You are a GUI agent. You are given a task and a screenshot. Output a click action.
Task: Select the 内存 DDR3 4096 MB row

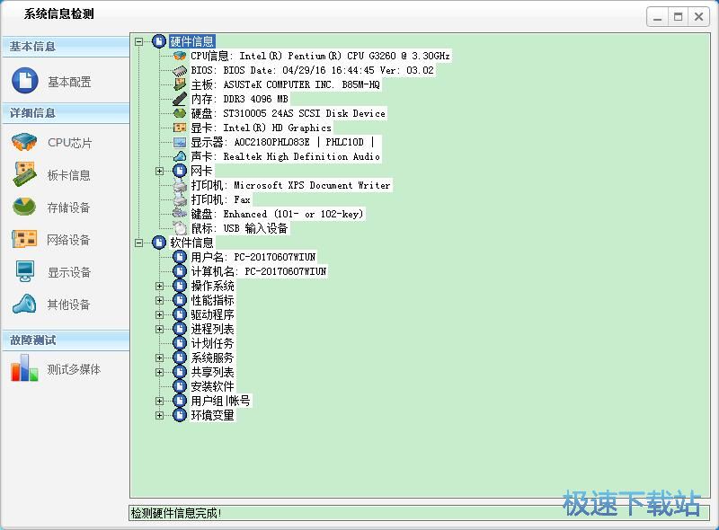pyautogui.click(x=239, y=99)
